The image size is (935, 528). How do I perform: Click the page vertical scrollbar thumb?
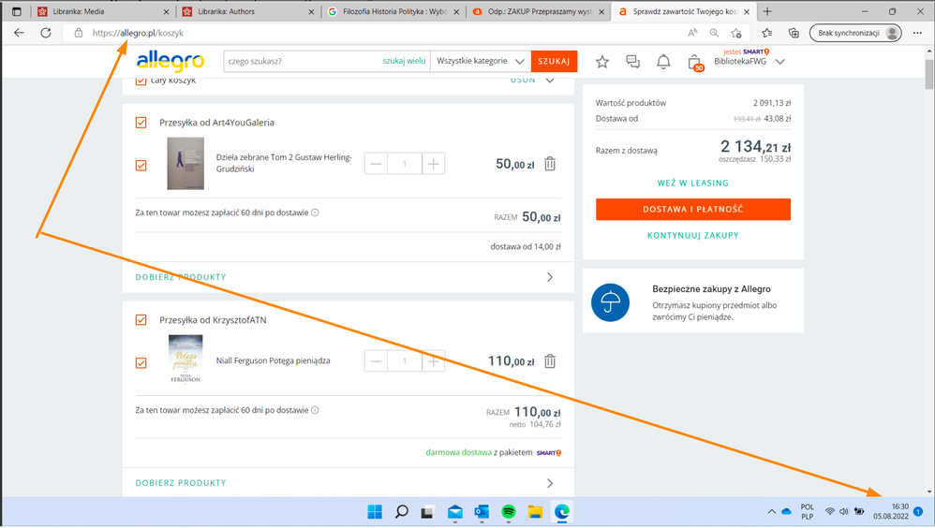929,75
